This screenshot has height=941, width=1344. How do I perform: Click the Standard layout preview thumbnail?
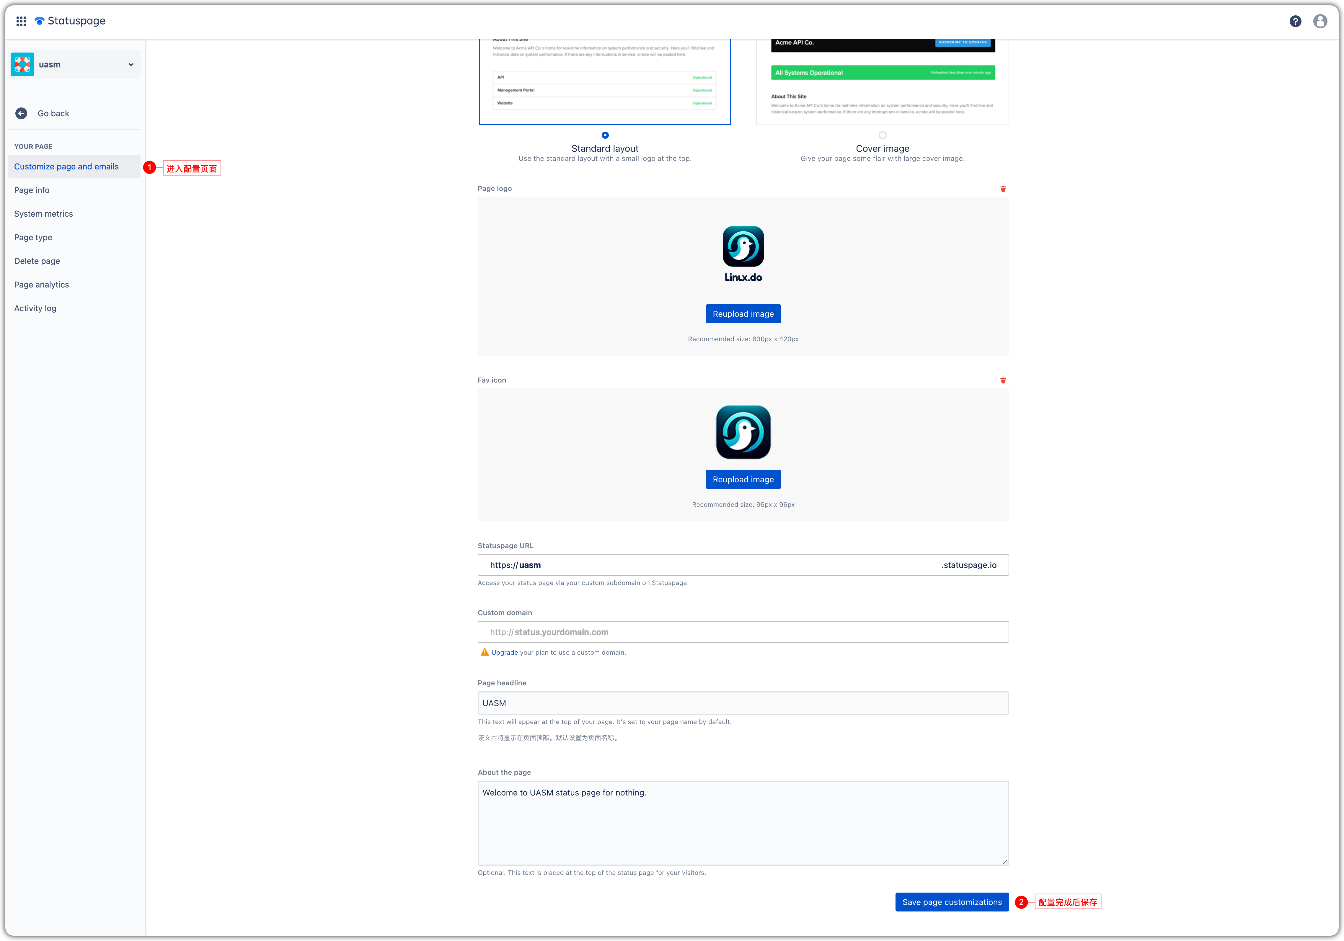coord(605,82)
